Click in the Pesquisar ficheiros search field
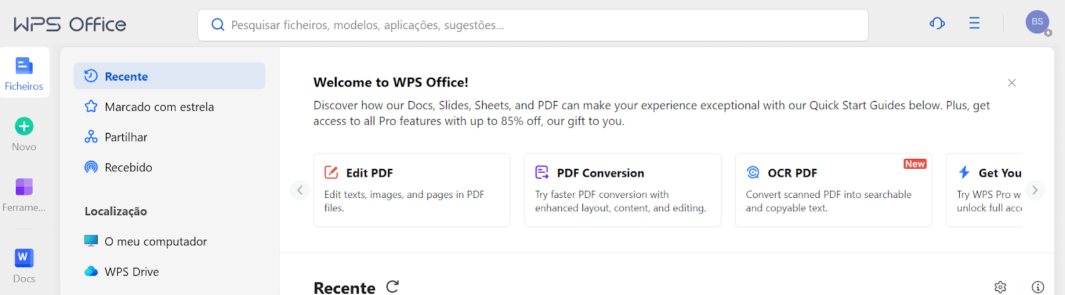 532,25
